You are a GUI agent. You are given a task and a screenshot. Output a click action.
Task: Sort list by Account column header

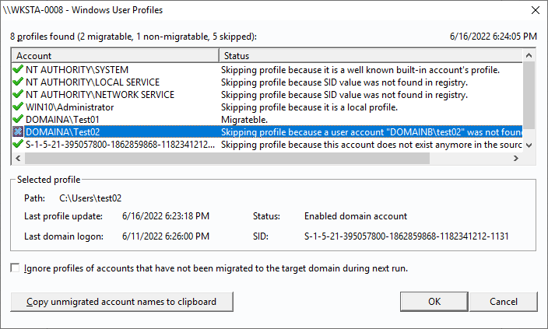116,56
